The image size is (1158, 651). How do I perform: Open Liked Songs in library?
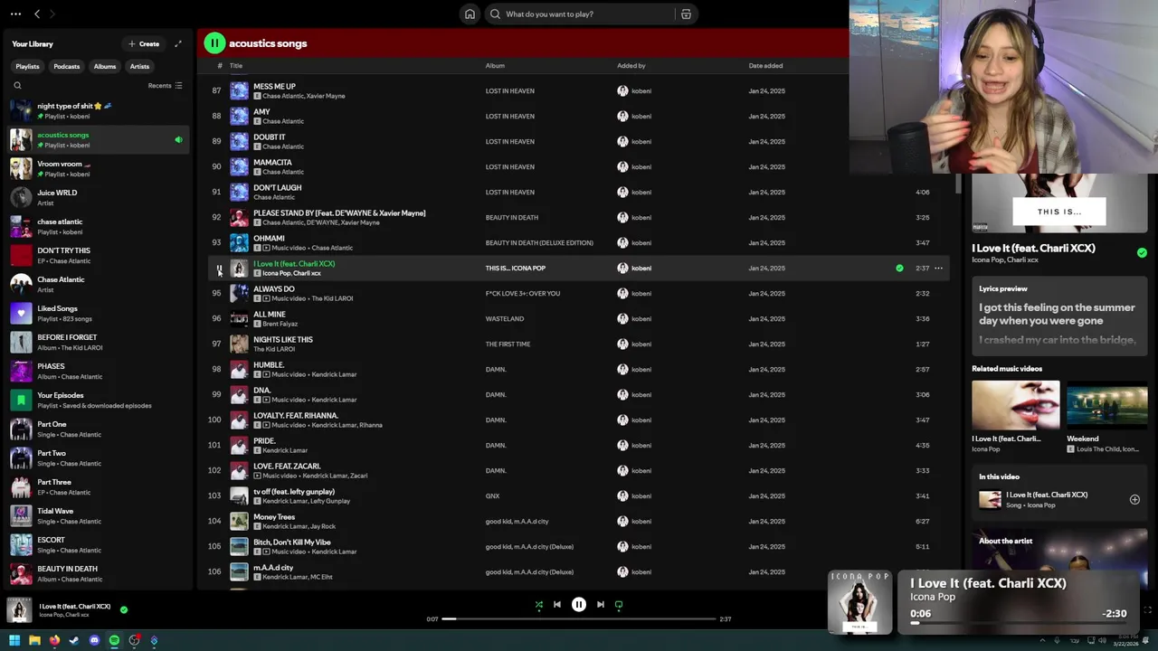point(98,313)
